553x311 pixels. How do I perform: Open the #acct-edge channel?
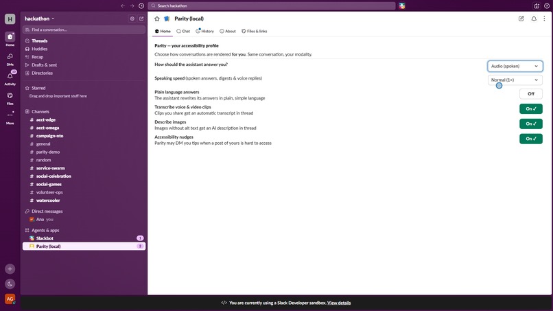tap(84, 119)
